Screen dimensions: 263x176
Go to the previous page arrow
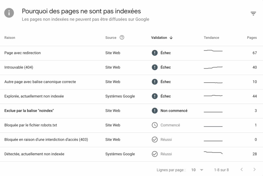pyautogui.click(x=241, y=170)
